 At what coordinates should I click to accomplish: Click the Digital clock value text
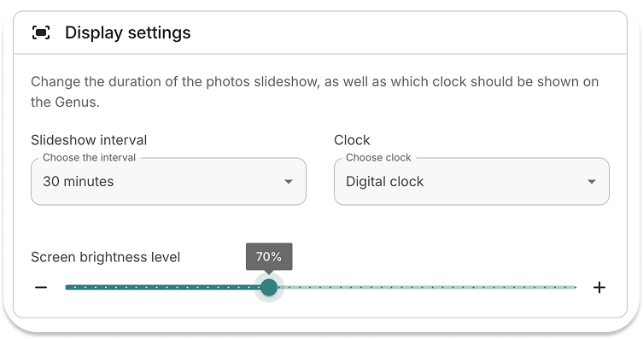[x=384, y=182]
